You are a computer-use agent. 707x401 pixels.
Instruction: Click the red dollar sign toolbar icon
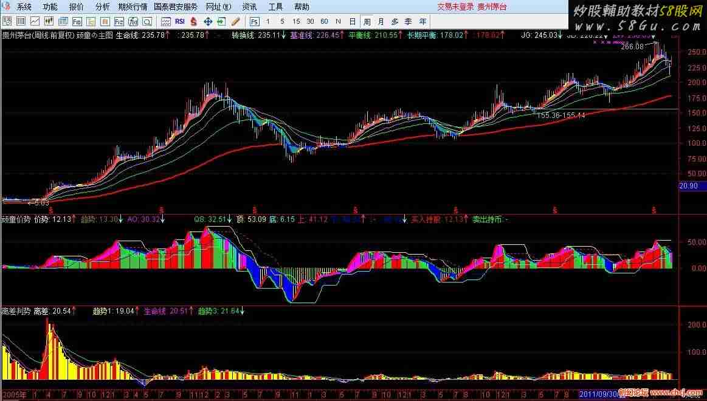193,21
